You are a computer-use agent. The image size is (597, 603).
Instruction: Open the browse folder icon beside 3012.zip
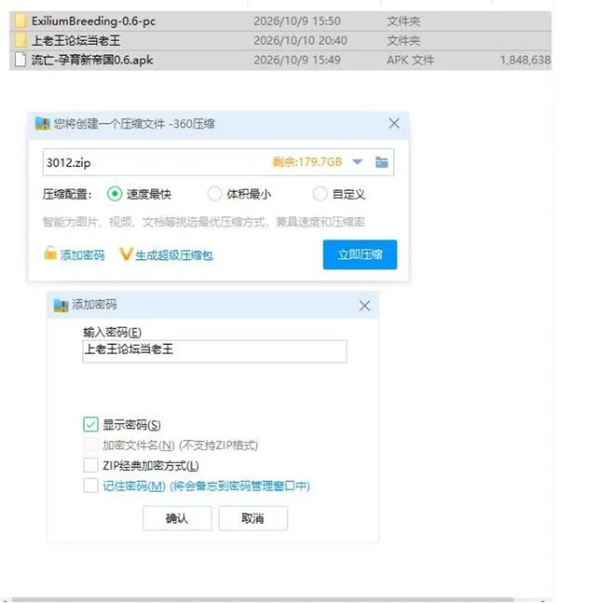pyautogui.click(x=382, y=162)
